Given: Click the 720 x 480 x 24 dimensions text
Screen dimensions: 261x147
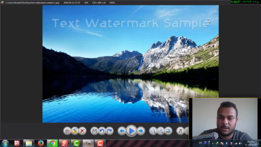Looking at the screenshot, I should pyautogui.click(x=99, y=3).
